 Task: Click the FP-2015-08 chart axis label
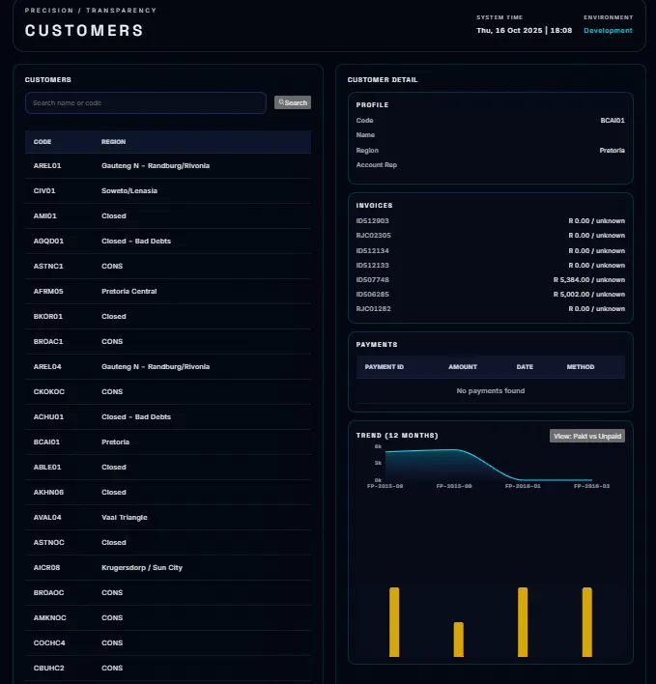tap(385, 486)
